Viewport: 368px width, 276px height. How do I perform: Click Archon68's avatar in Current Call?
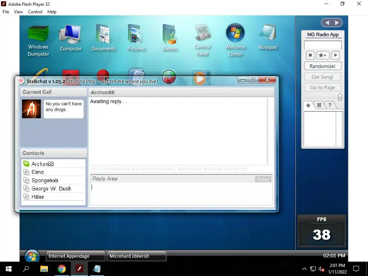coord(32,109)
